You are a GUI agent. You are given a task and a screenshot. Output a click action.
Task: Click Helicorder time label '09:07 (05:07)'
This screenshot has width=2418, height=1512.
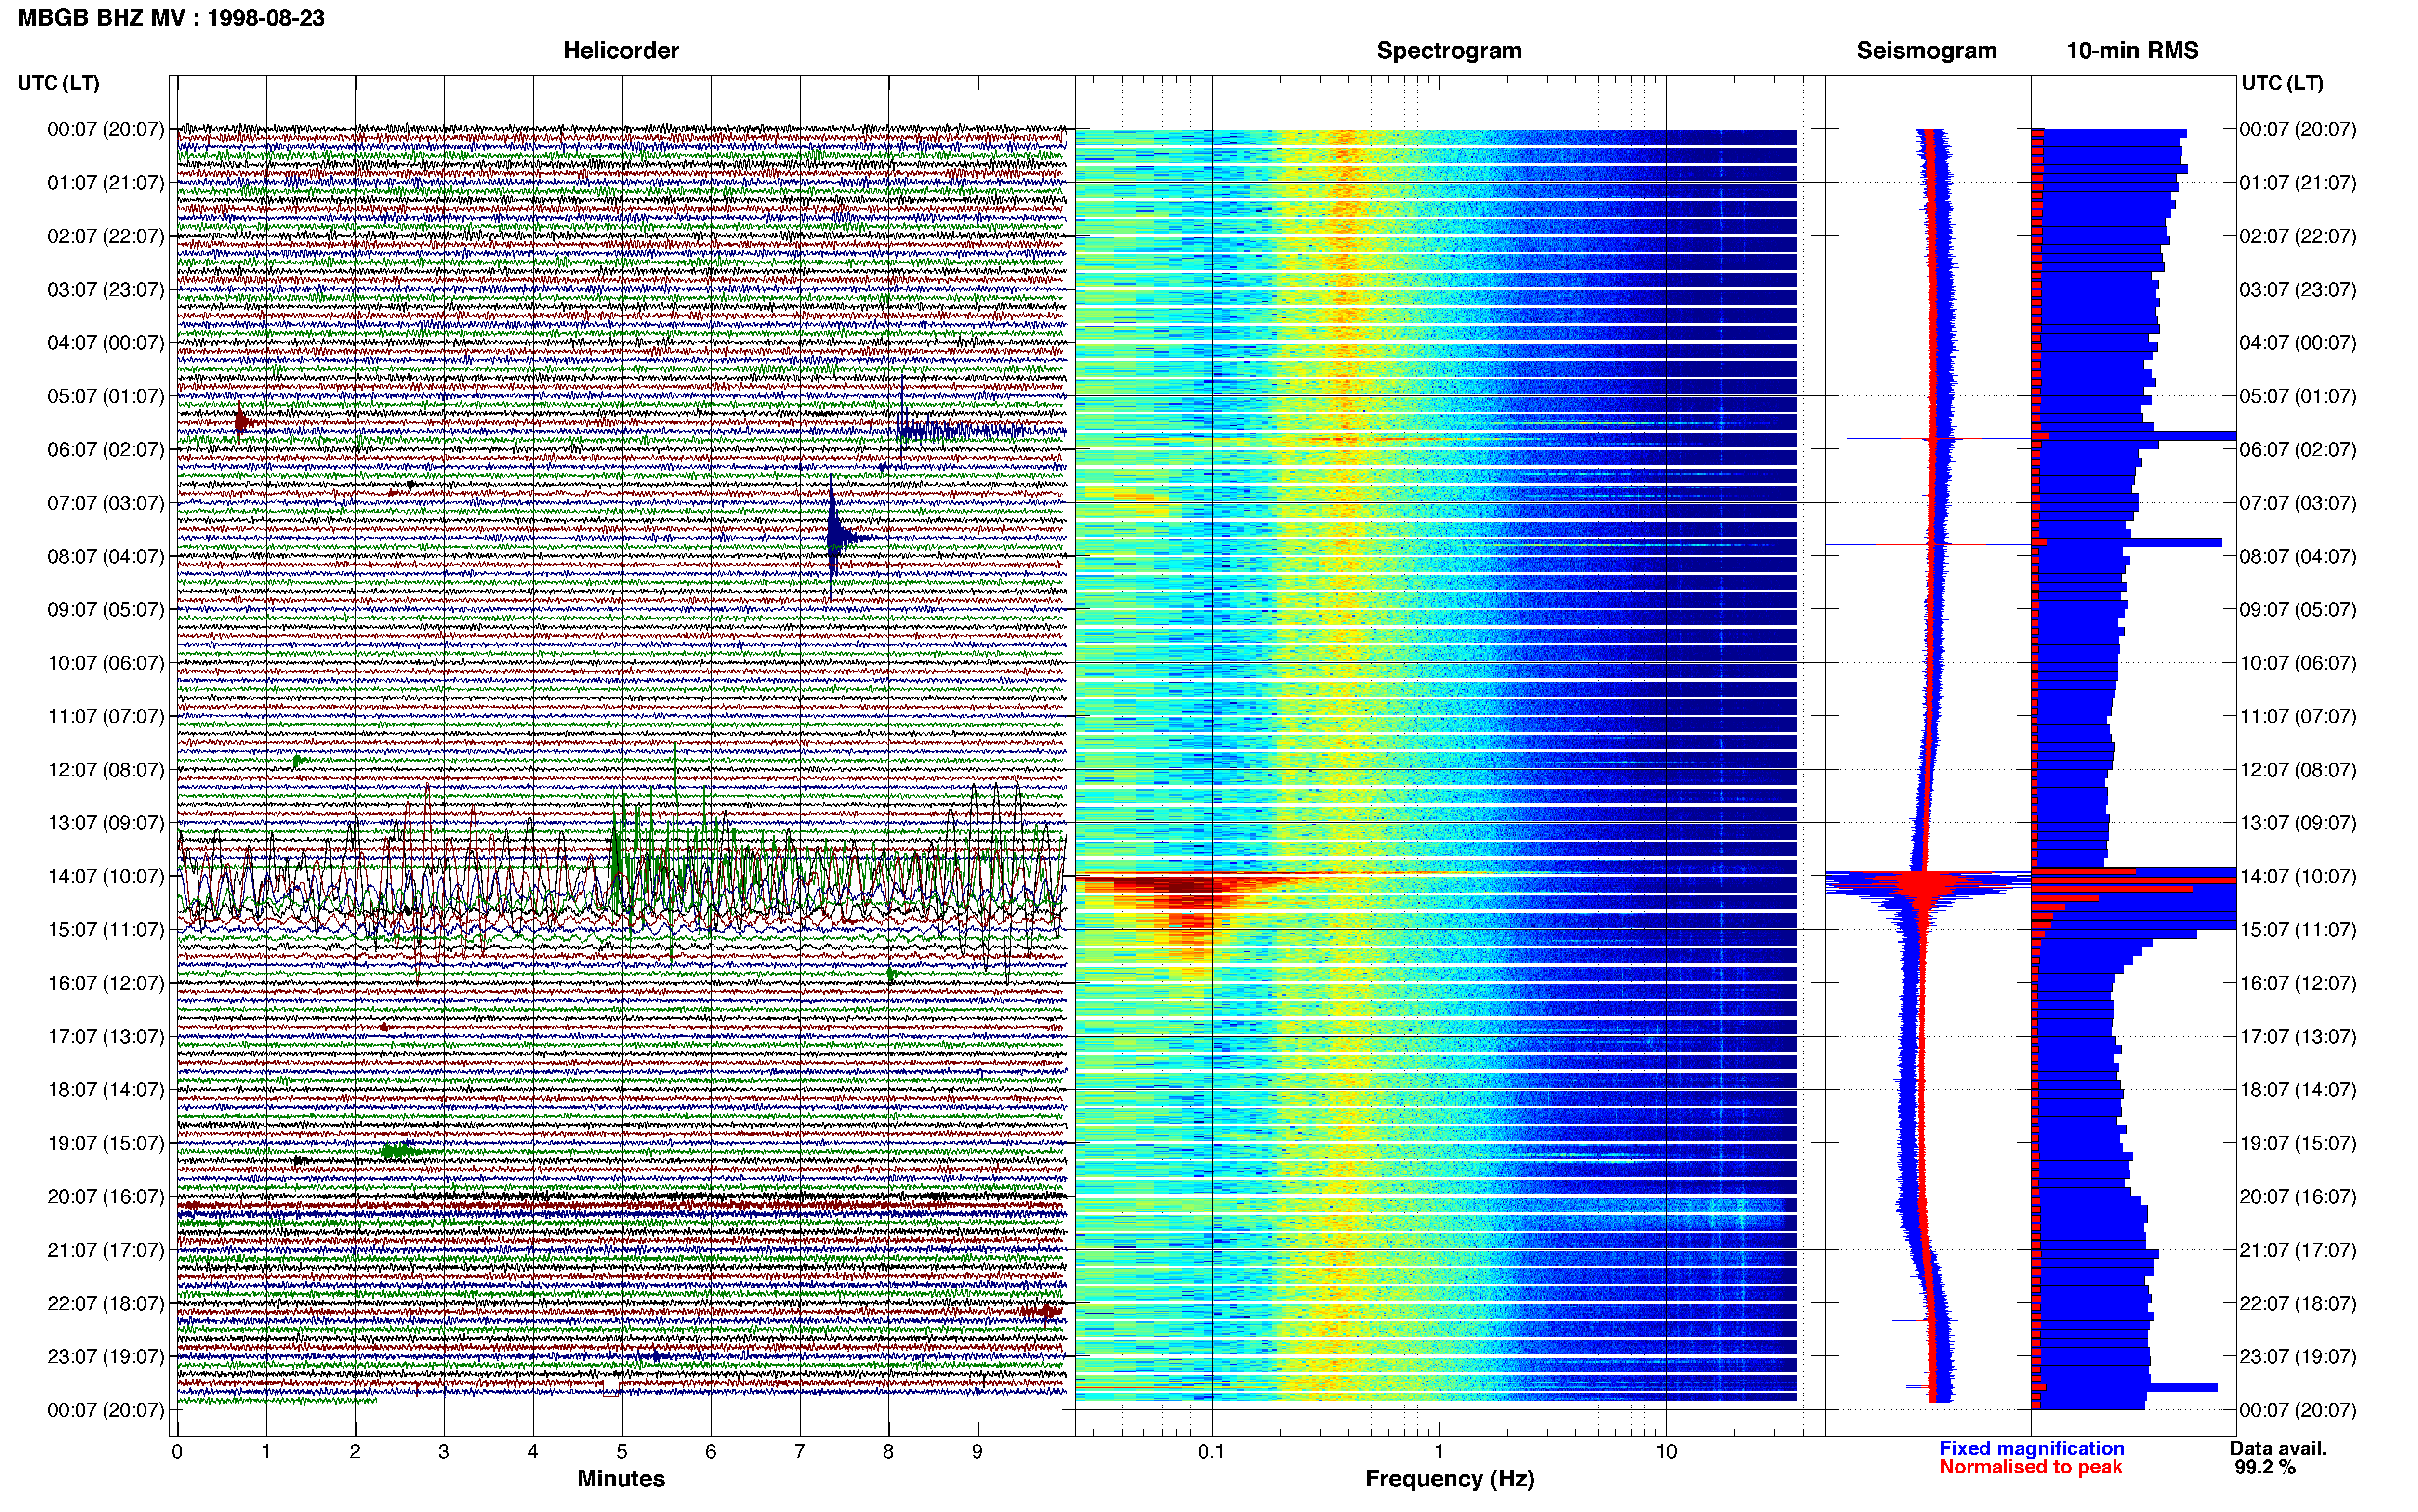pyautogui.click(x=106, y=610)
